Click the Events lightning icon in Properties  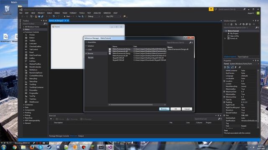point(236,67)
